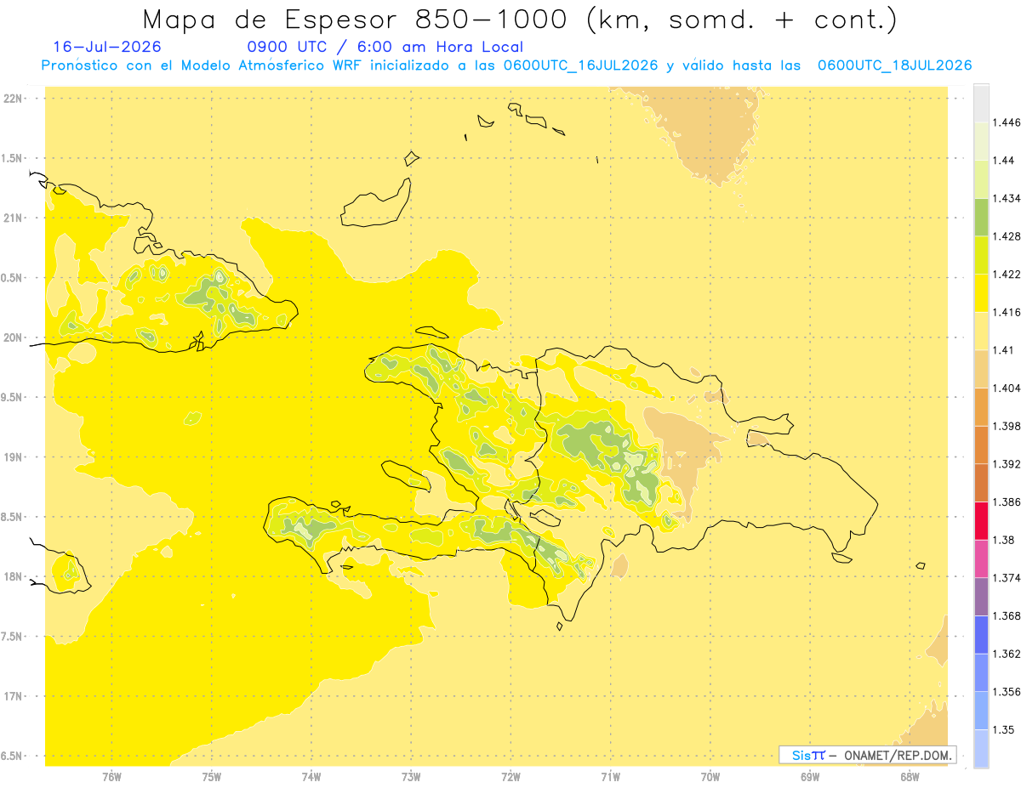Click the orange legend band between 1.398 and 1.404
This screenshot has width=1021, height=788.
point(981,406)
